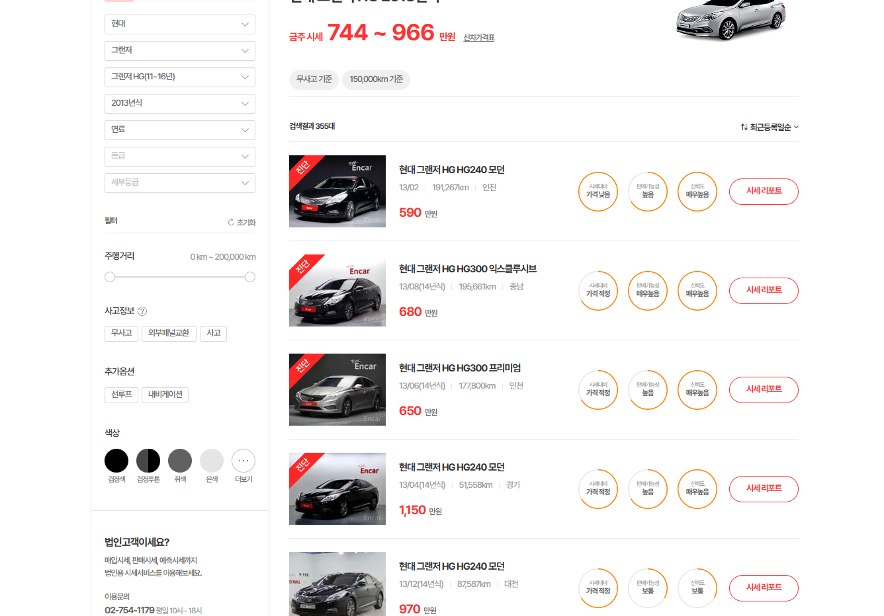
Task: Select the 쥐색 color swatch
Action: coord(180,461)
